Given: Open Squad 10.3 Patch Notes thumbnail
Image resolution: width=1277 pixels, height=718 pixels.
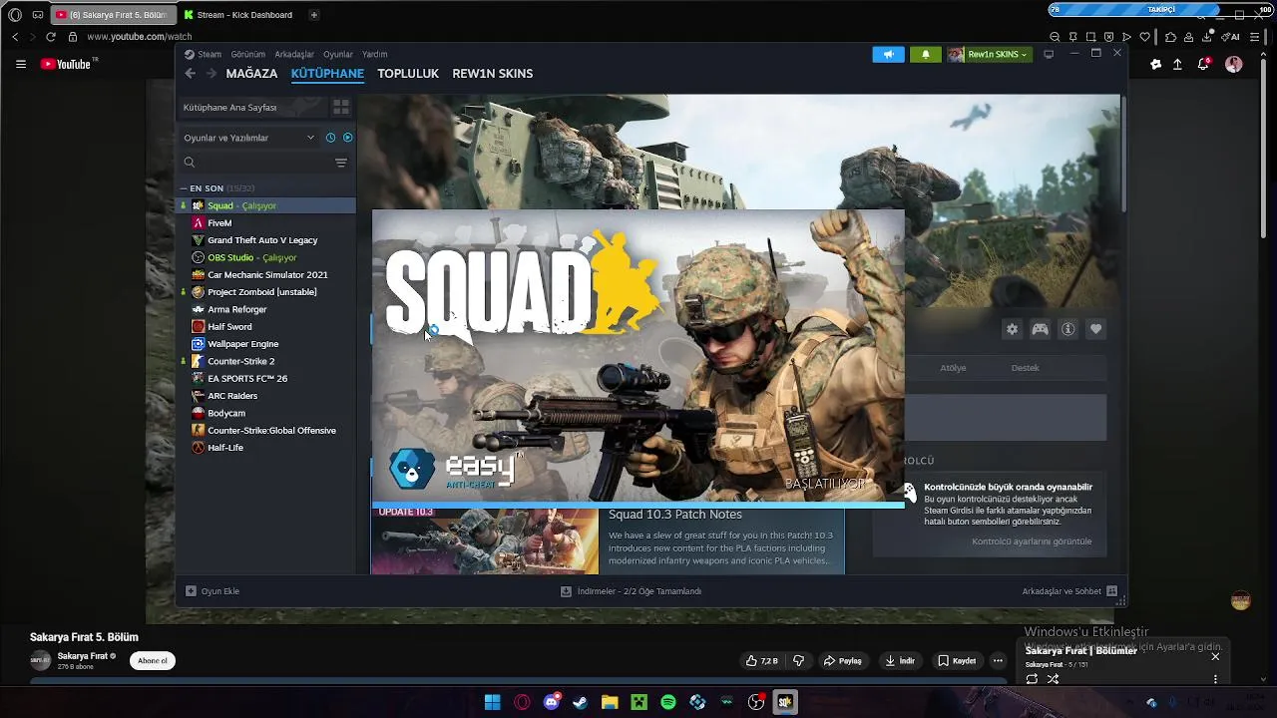Looking at the screenshot, I should click(485, 541).
